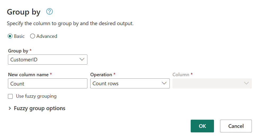This screenshot has width=259, height=139.
Task: Click the chevron arrow in the Count rows box
Action: [164, 83]
